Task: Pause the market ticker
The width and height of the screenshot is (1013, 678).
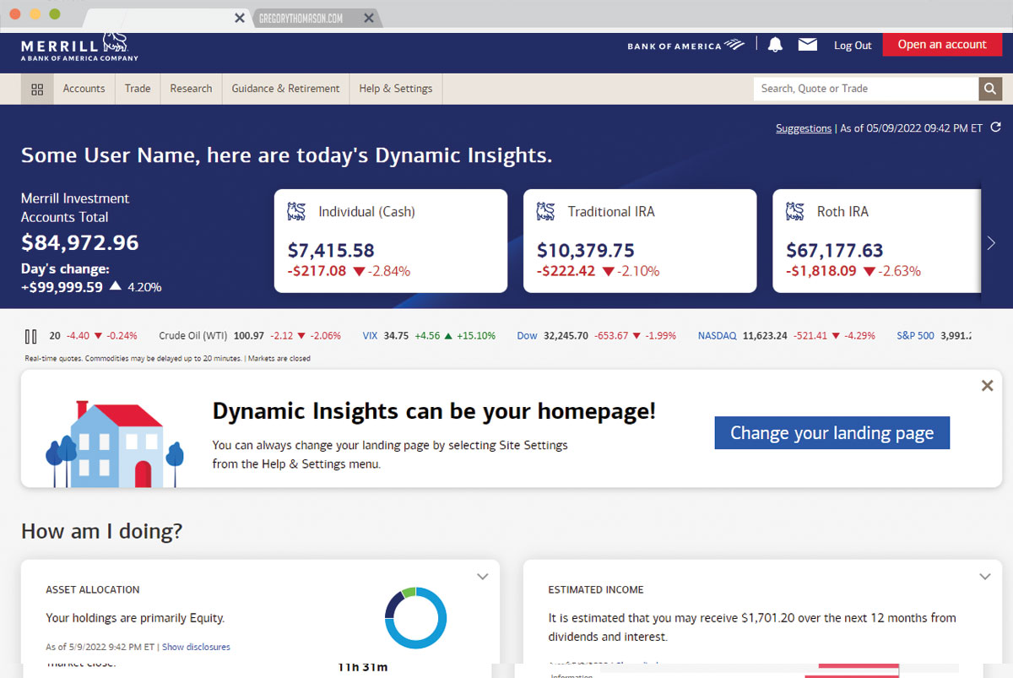Action: tap(31, 336)
